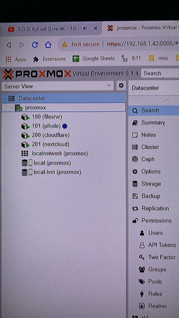Screen dimensions: 179x318
Task: Open the Two Factor key icon
Action: pyautogui.click(x=142, y=257)
